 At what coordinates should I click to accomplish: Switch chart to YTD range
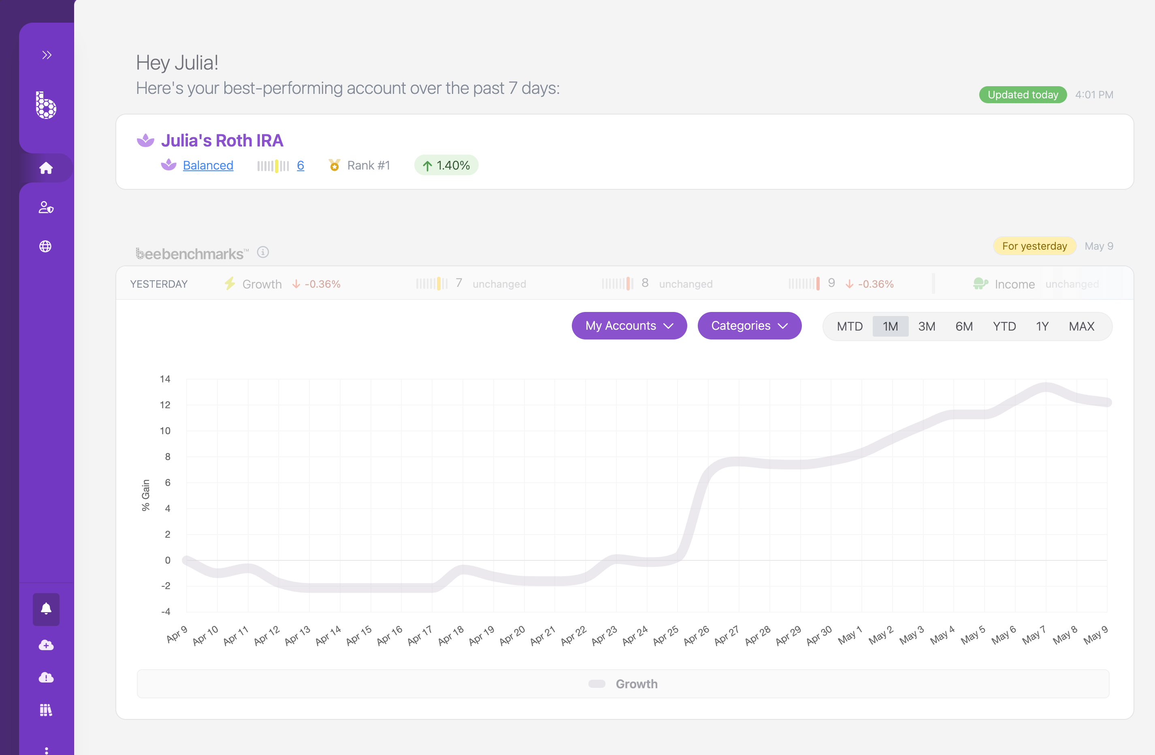pos(1004,327)
